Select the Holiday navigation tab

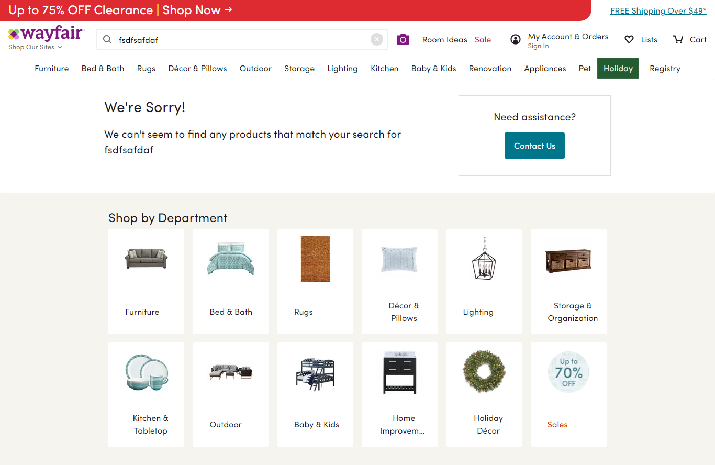(618, 69)
